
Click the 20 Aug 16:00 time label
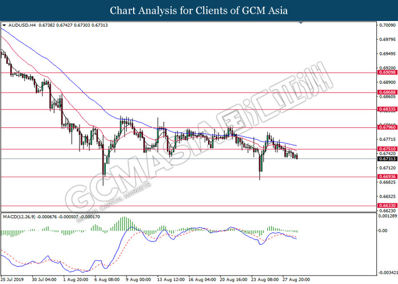234,279
